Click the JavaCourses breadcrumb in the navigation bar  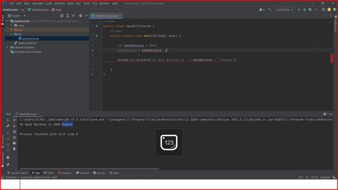click(10, 9)
